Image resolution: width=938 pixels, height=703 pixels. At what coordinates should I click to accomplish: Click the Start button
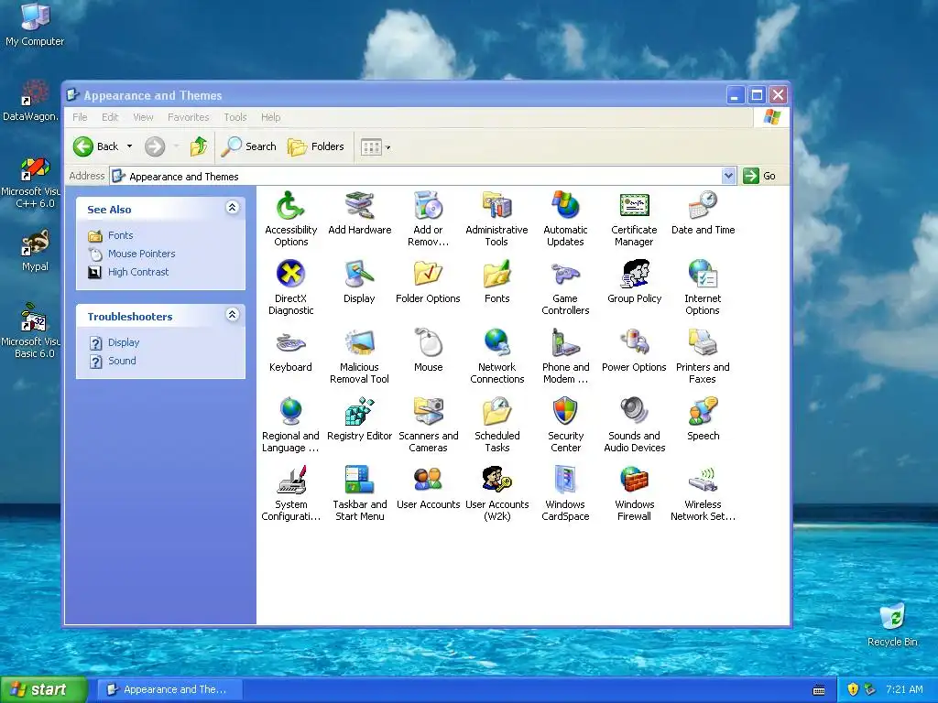click(43, 689)
